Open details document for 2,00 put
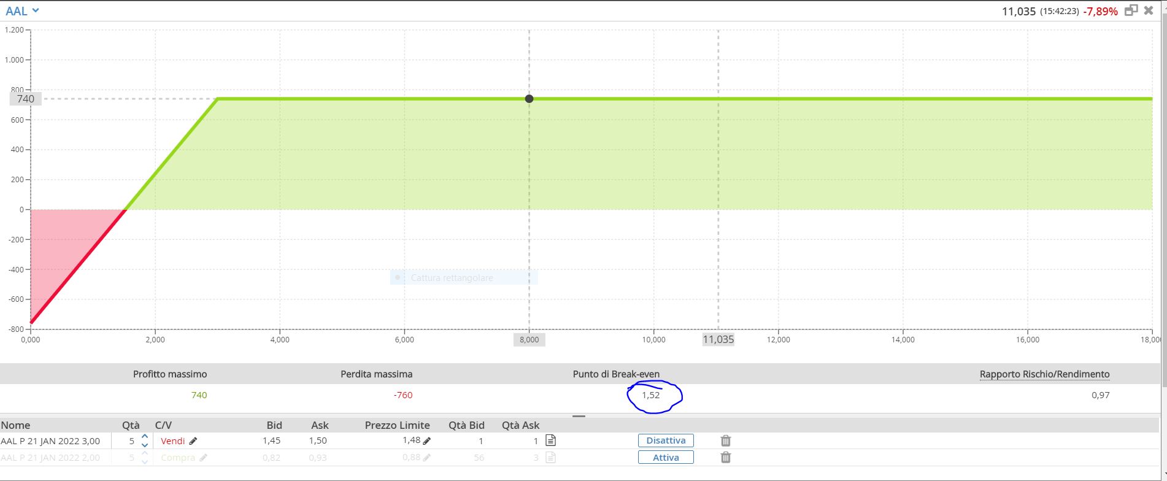Viewport: 1167px width, 481px height. pyautogui.click(x=550, y=457)
